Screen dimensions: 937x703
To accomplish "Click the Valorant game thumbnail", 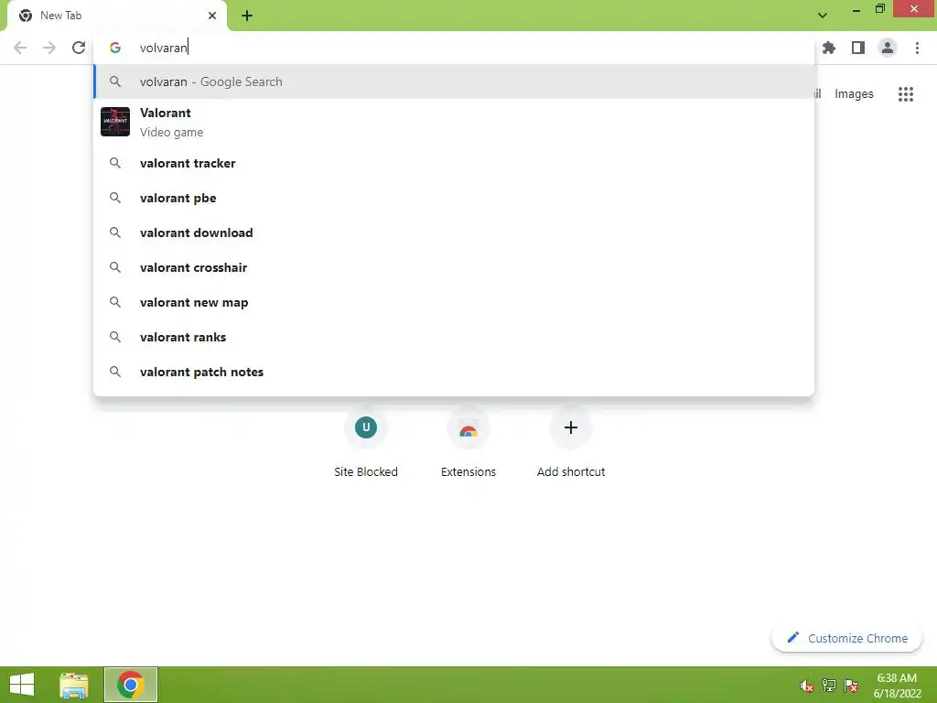I will coord(115,122).
